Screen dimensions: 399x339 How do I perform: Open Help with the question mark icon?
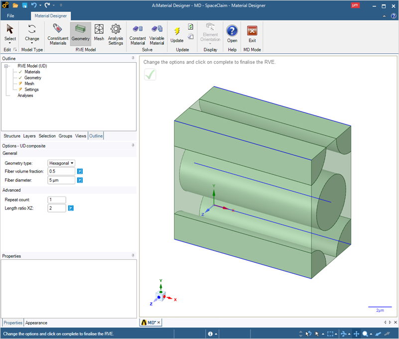232,34
